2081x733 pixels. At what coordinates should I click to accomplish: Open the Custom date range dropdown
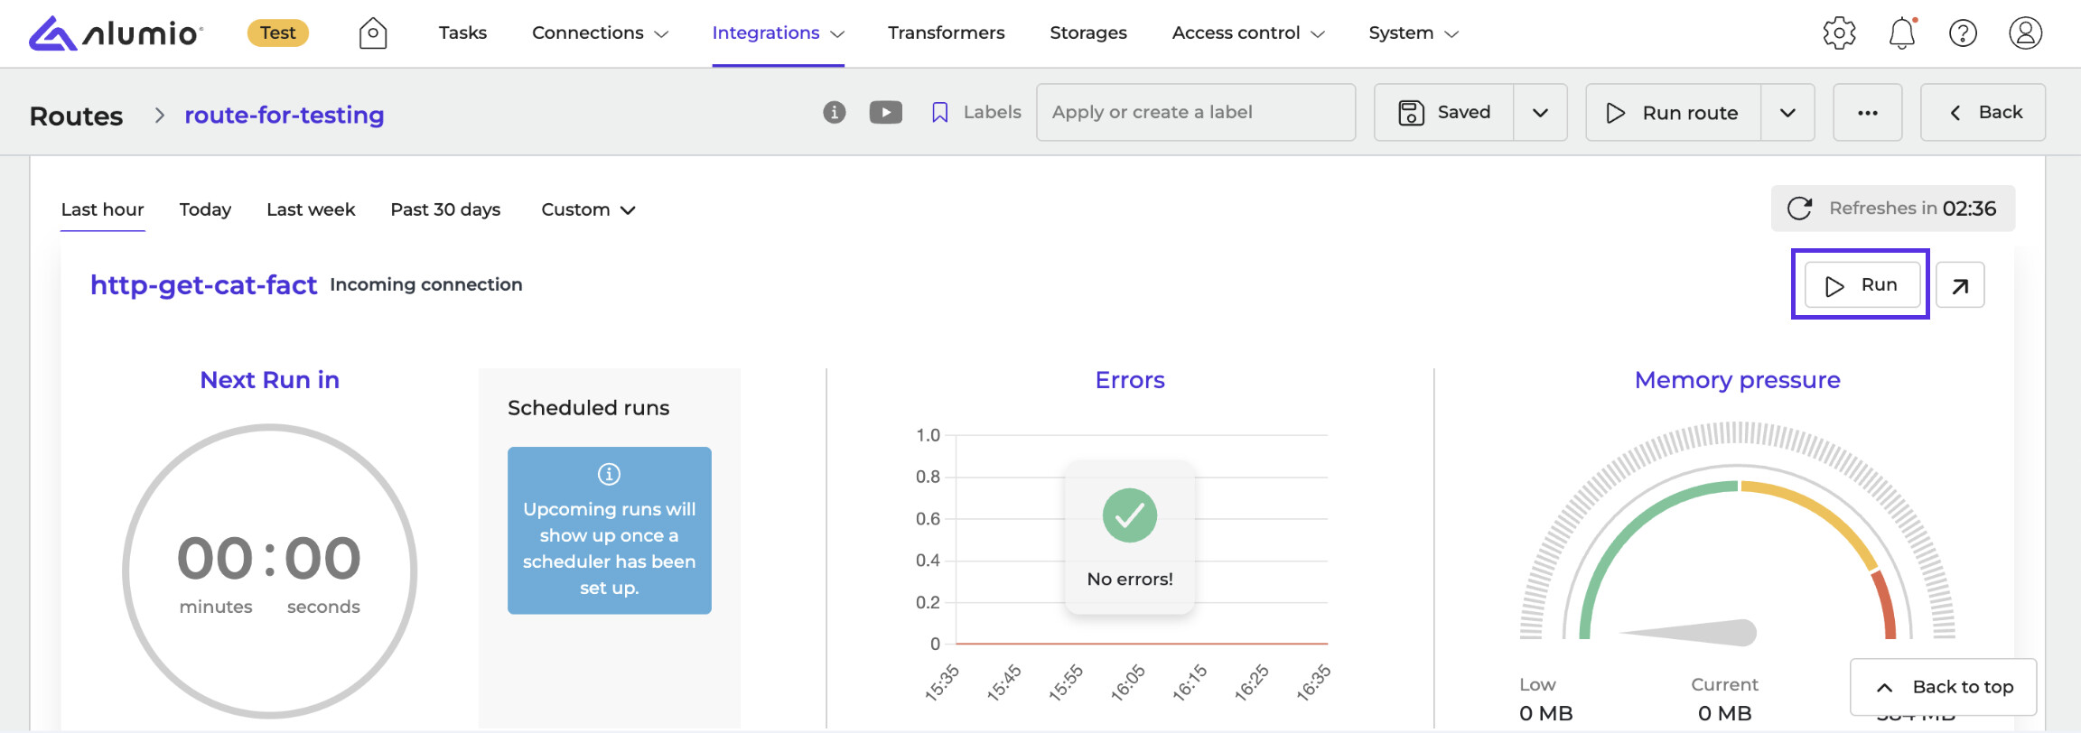(x=588, y=209)
